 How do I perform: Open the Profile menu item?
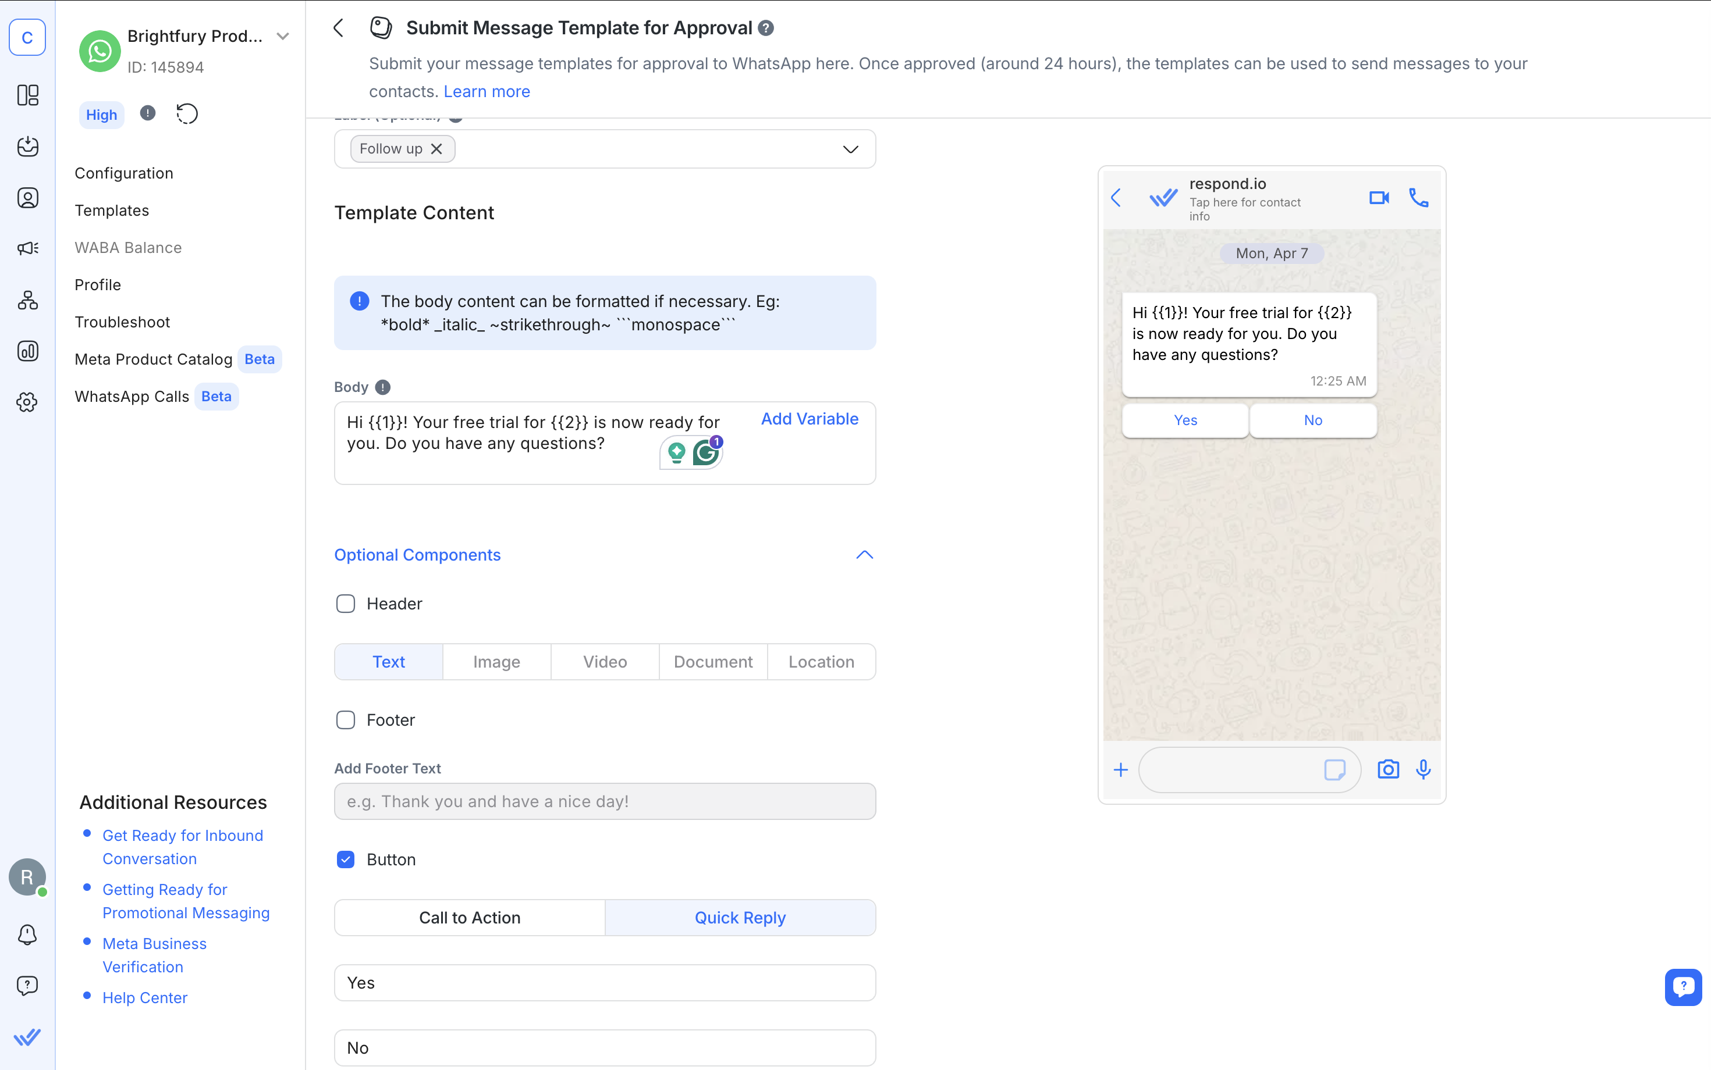click(x=98, y=284)
